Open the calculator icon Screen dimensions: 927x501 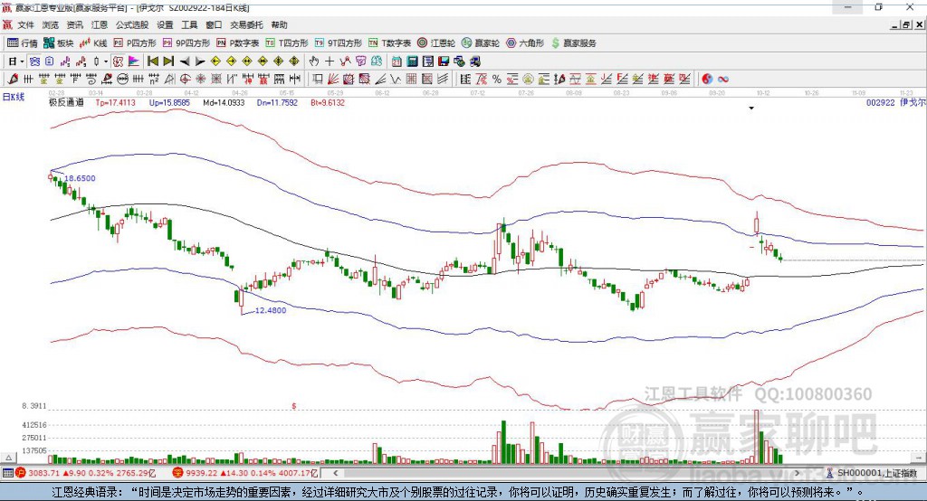point(412,61)
